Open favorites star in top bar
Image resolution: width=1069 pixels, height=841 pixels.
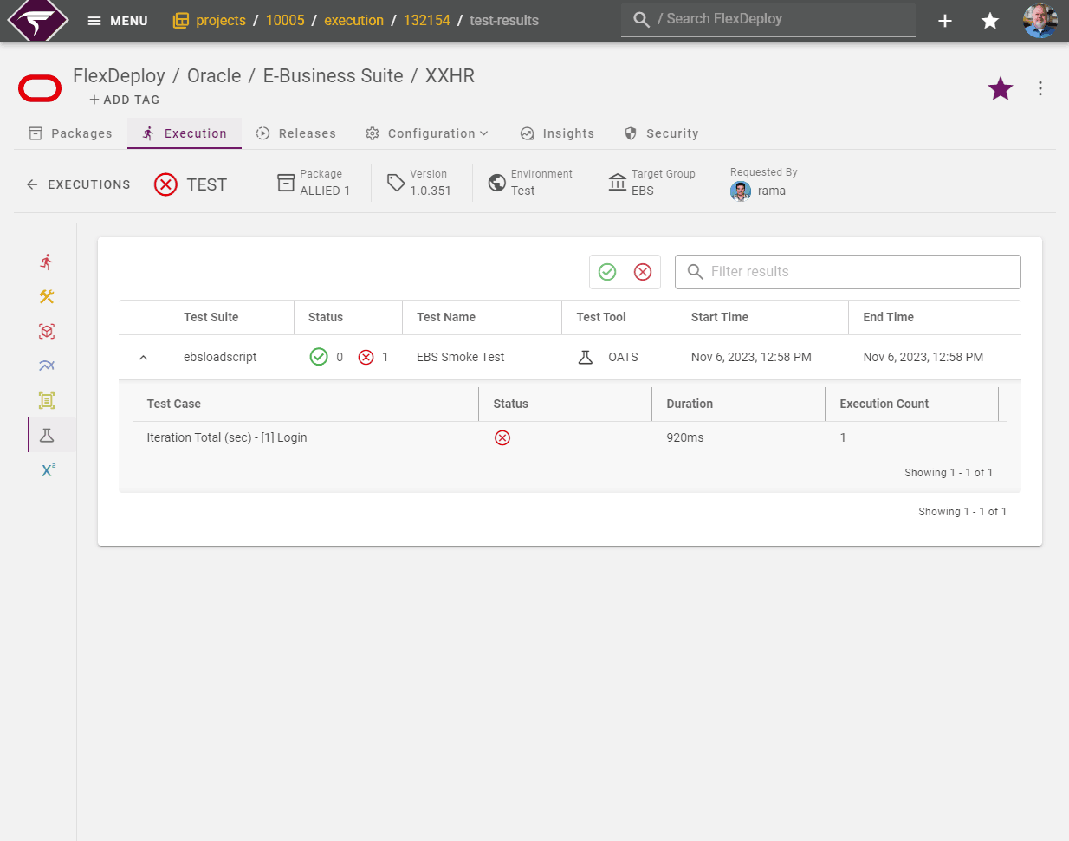990,21
